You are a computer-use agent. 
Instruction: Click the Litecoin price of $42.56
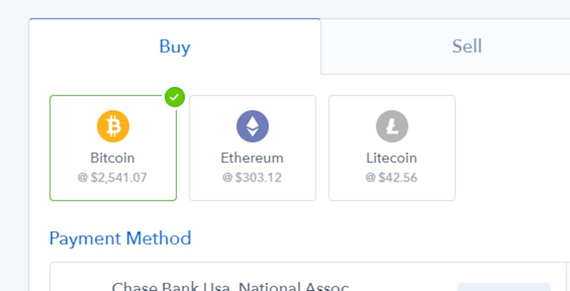coord(392,178)
